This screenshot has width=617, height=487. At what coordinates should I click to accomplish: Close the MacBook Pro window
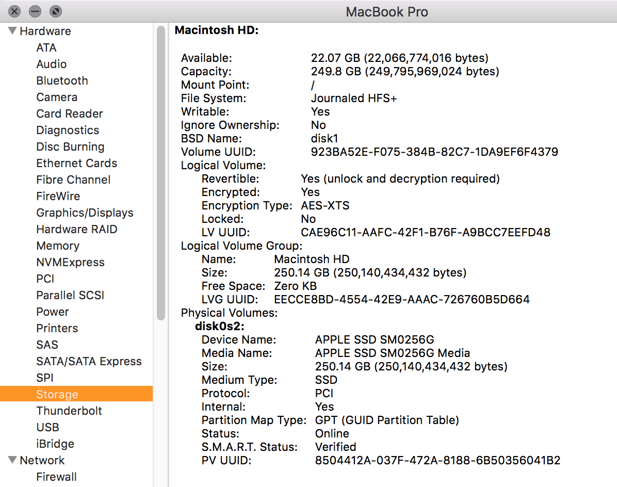tap(15, 11)
